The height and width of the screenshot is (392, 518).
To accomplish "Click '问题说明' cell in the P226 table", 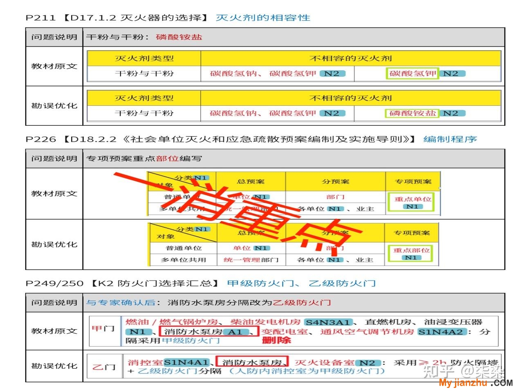I will [54, 158].
